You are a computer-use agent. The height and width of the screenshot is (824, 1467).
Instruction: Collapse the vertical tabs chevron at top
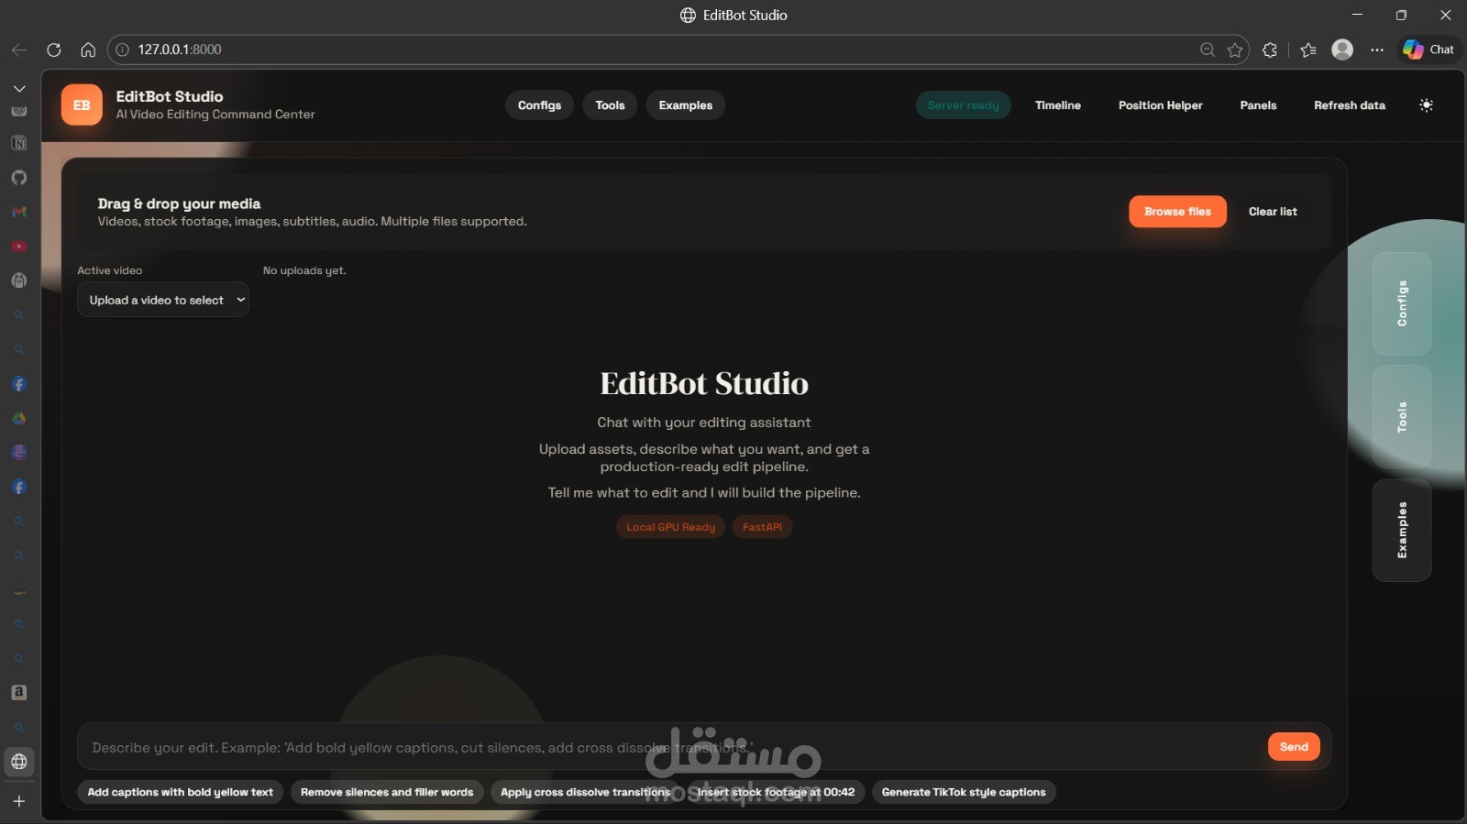tap(19, 89)
